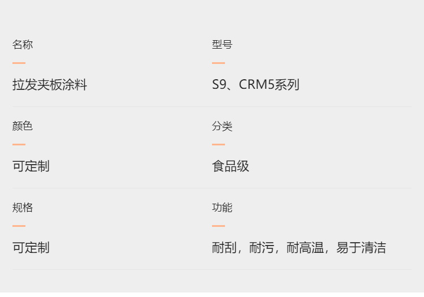This screenshot has width=424, height=297.
Task: Click 可定制 under the 颜色 heading
Action: [x=31, y=166]
